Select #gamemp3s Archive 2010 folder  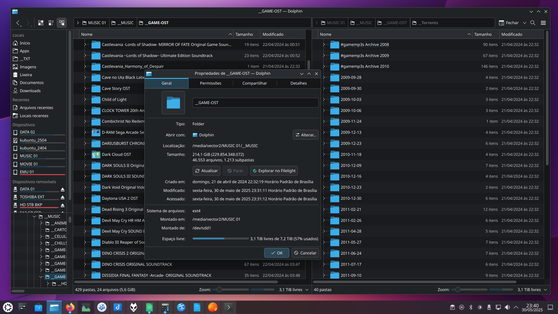365,66
